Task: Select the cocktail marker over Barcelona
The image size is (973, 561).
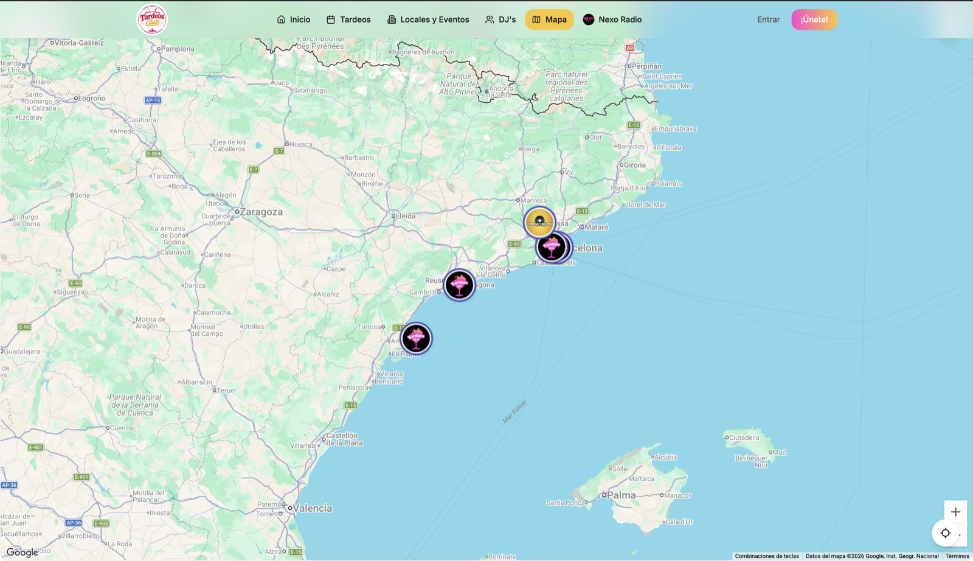Action: pyautogui.click(x=552, y=247)
